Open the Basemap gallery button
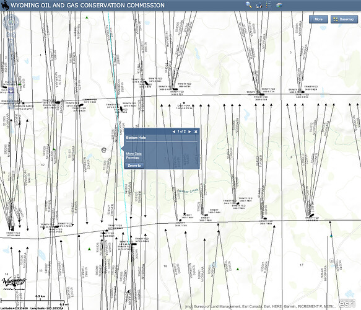The width and height of the screenshot is (361, 310). [344, 19]
